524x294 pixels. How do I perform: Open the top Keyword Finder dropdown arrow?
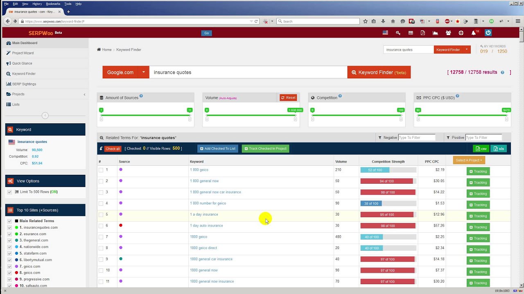[467, 50]
